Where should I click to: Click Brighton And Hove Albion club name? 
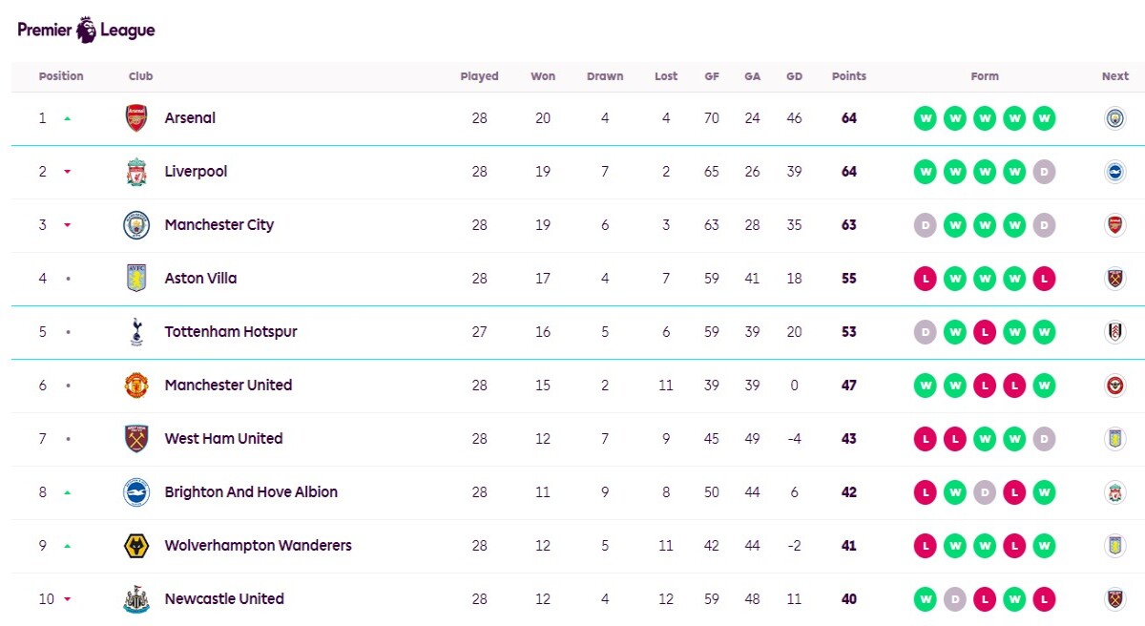[251, 492]
